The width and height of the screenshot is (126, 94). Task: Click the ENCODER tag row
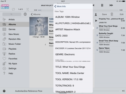coord(73,48)
